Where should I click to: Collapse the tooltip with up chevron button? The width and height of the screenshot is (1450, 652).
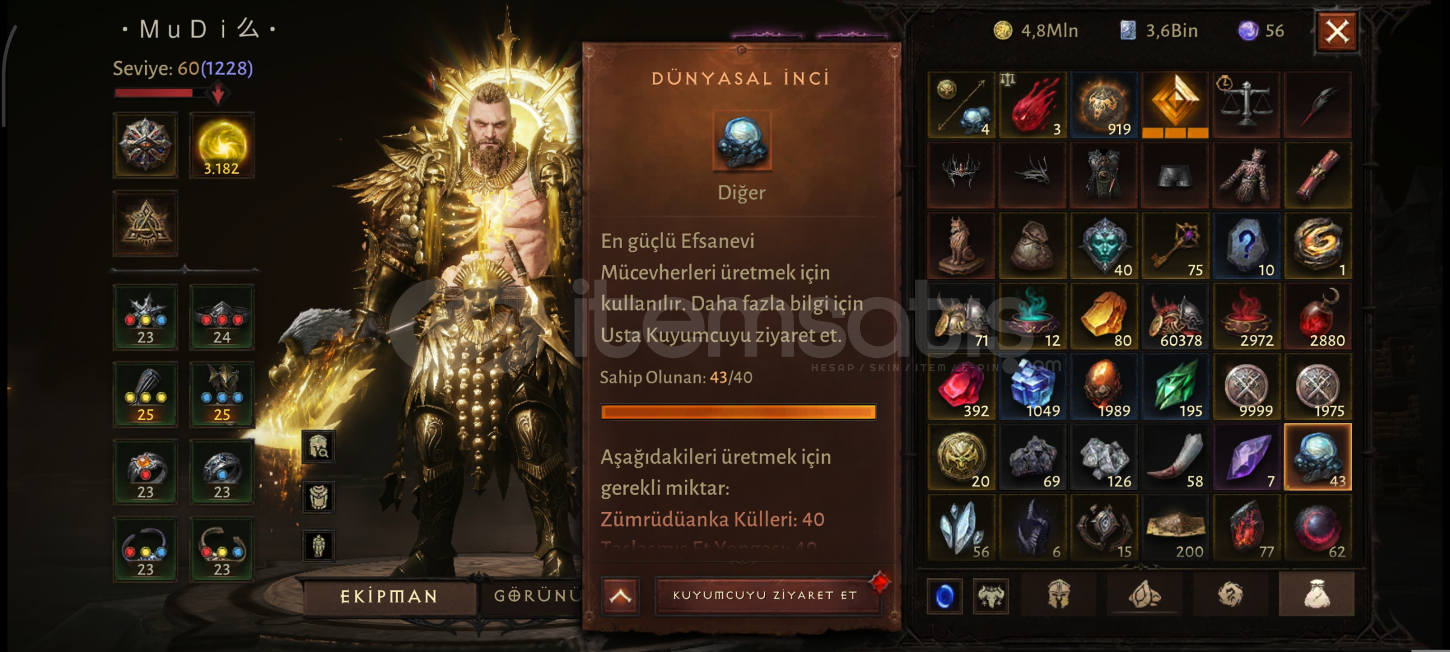(x=620, y=596)
